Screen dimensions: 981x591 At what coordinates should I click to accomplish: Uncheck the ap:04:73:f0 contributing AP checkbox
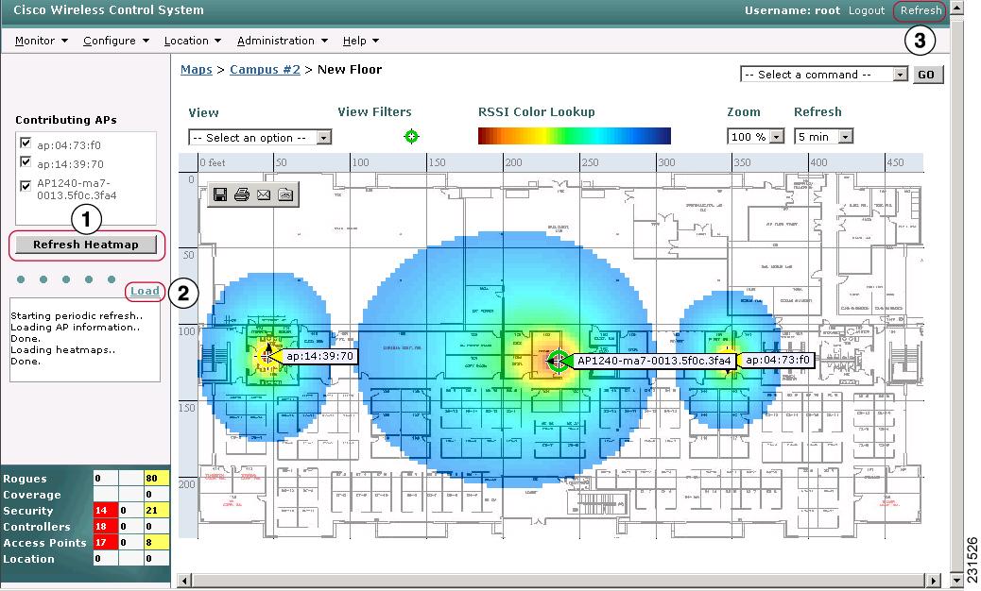tap(26, 144)
